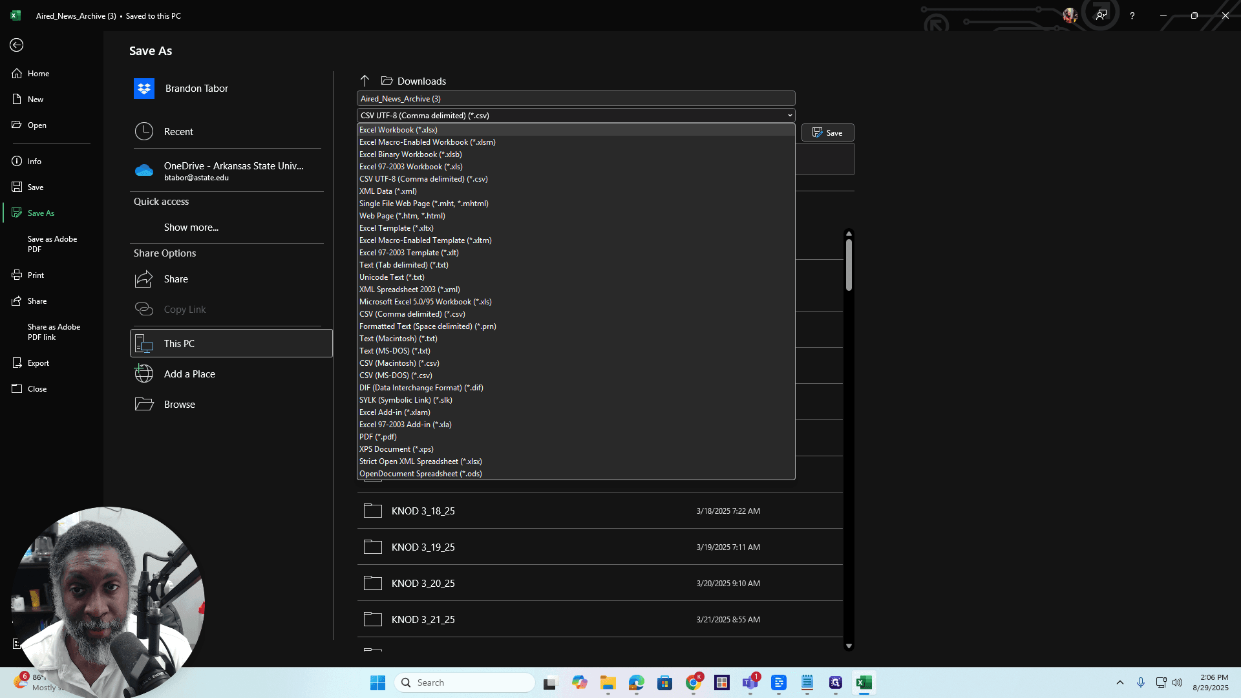This screenshot has width=1241, height=698.
Task: Select CSV UTF-8 (Comma delimited) list entry
Action: click(576, 179)
